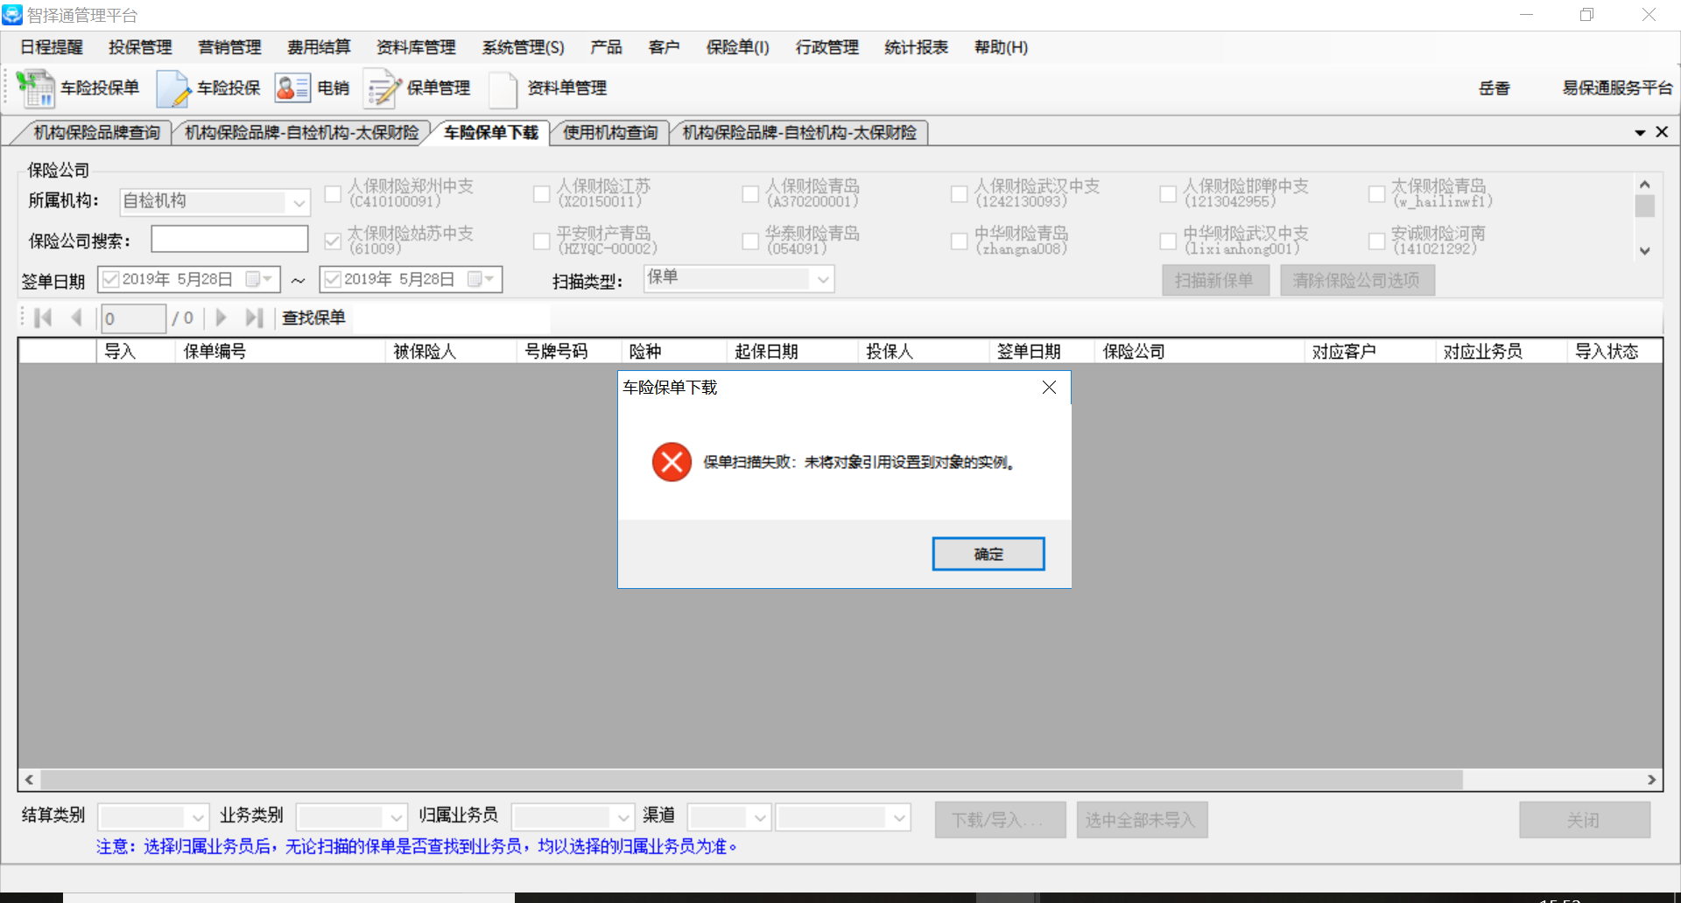Open the 扫描类型 combo box

[x=822, y=279]
